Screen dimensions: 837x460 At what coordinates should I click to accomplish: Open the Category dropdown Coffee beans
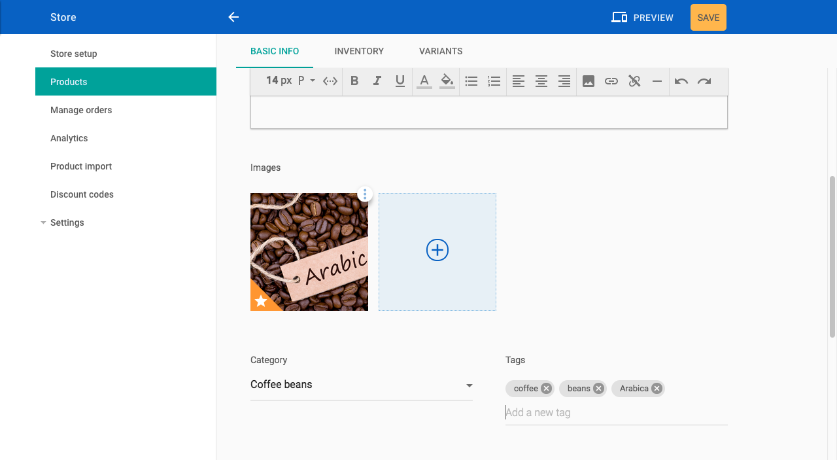[362, 385]
